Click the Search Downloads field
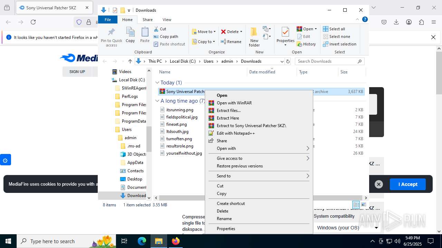Screen dimensions: 442x248 click(x=330, y=61)
